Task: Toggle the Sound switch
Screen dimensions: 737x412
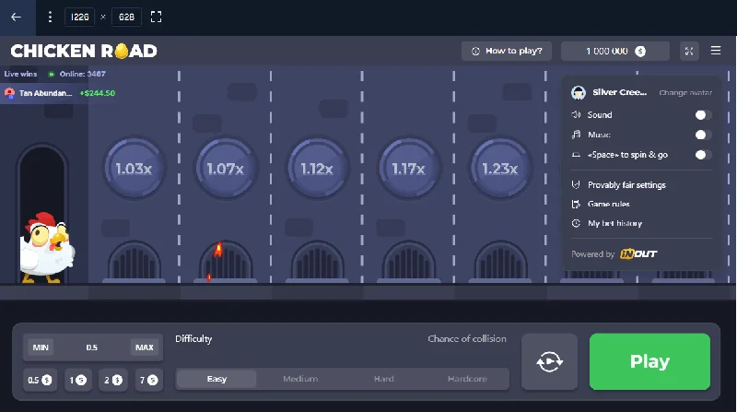Action: coord(703,115)
